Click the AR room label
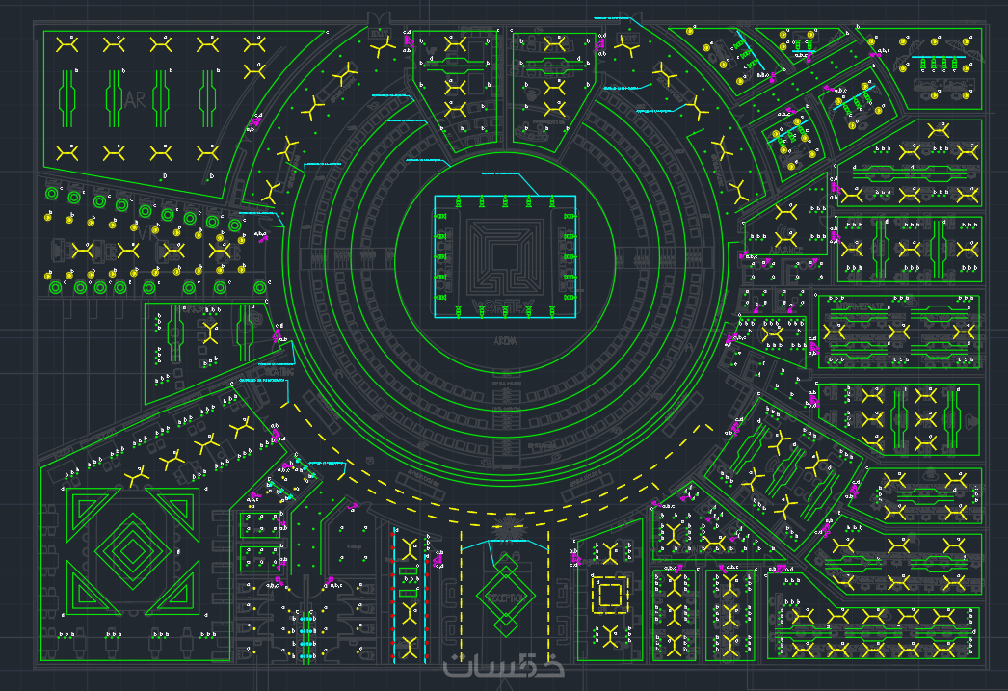 (x=136, y=100)
